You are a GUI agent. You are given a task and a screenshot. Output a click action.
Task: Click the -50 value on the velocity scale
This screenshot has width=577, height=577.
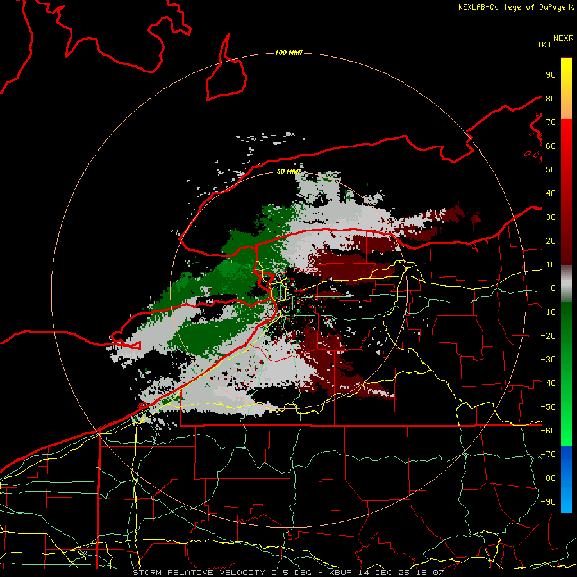[x=548, y=407]
